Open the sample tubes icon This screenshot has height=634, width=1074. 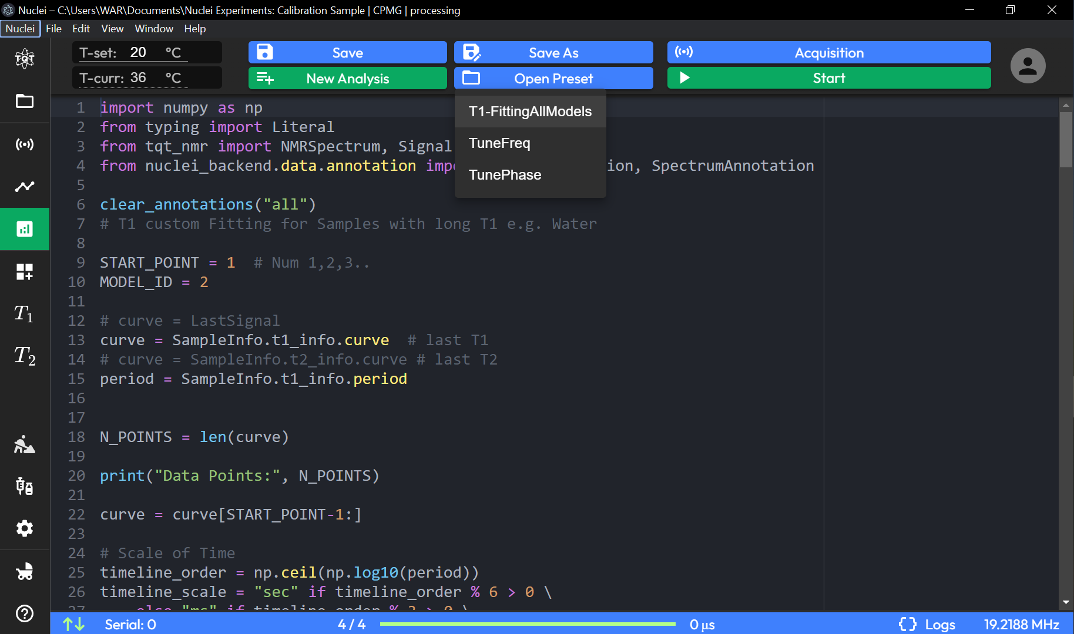click(25, 486)
